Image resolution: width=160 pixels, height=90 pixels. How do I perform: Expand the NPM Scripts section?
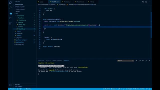pyautogui.click(x=18, y=87)
